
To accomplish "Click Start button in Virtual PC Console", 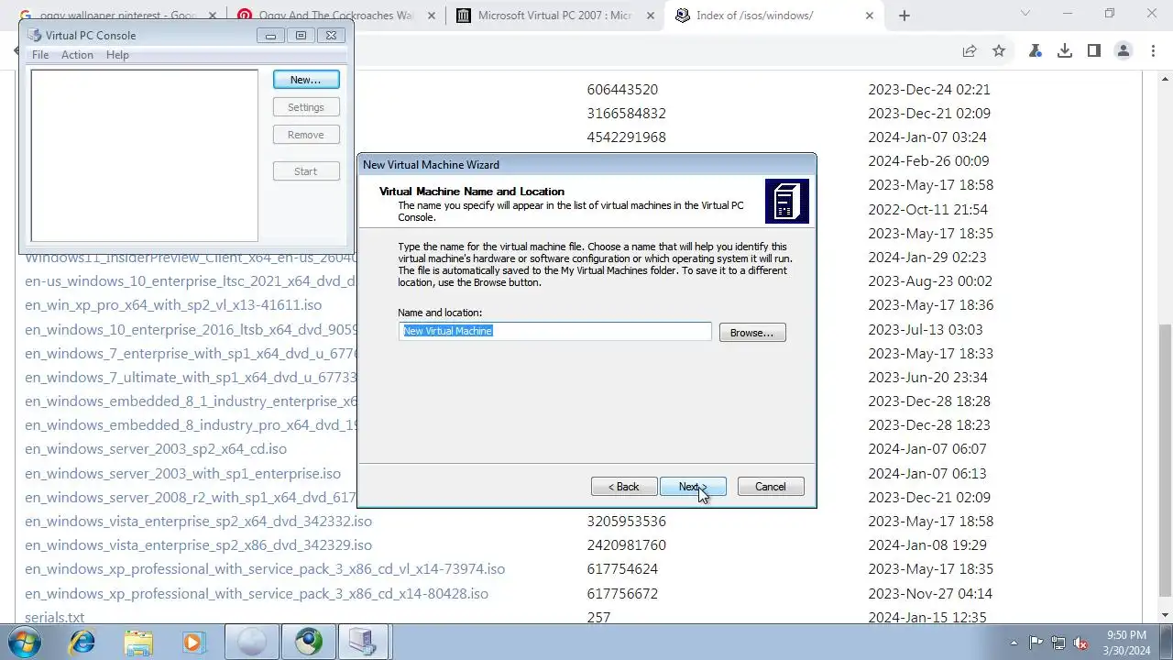I will coord(306,171).
